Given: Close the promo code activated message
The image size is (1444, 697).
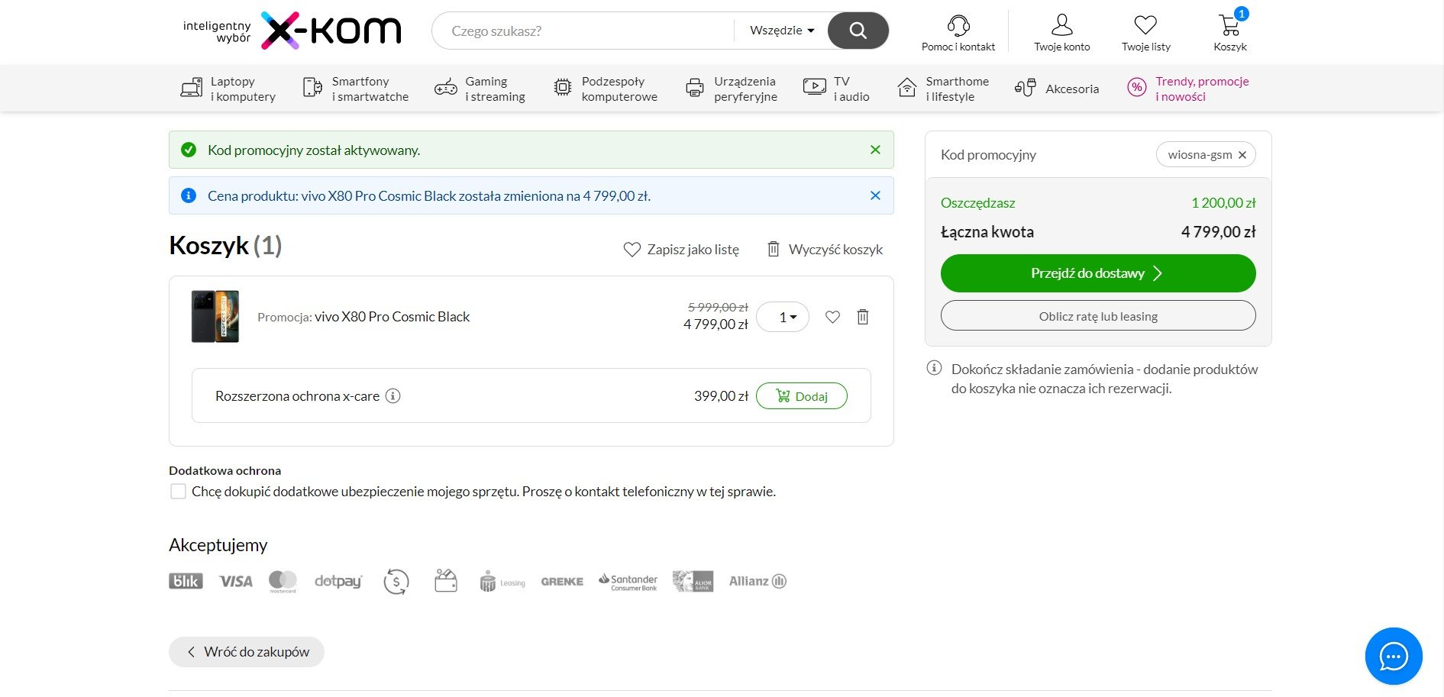Looking at the screenshot, I should click(875, 150).
